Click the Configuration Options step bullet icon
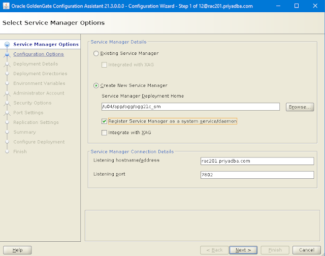This screenshot has width=325, height=256. tap(7, 54)
